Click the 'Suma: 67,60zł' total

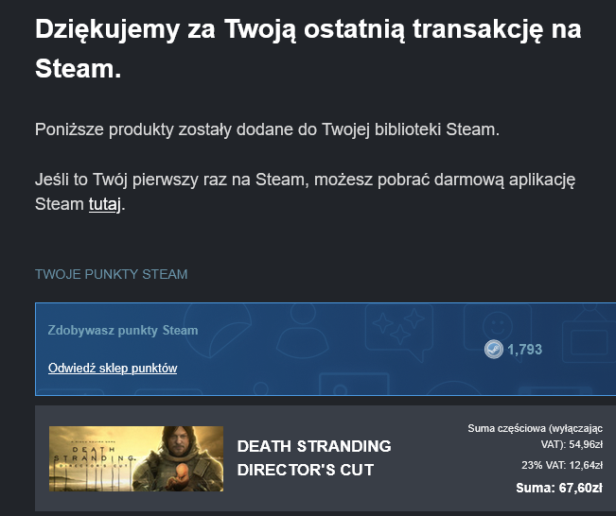(x=559, y=488)
